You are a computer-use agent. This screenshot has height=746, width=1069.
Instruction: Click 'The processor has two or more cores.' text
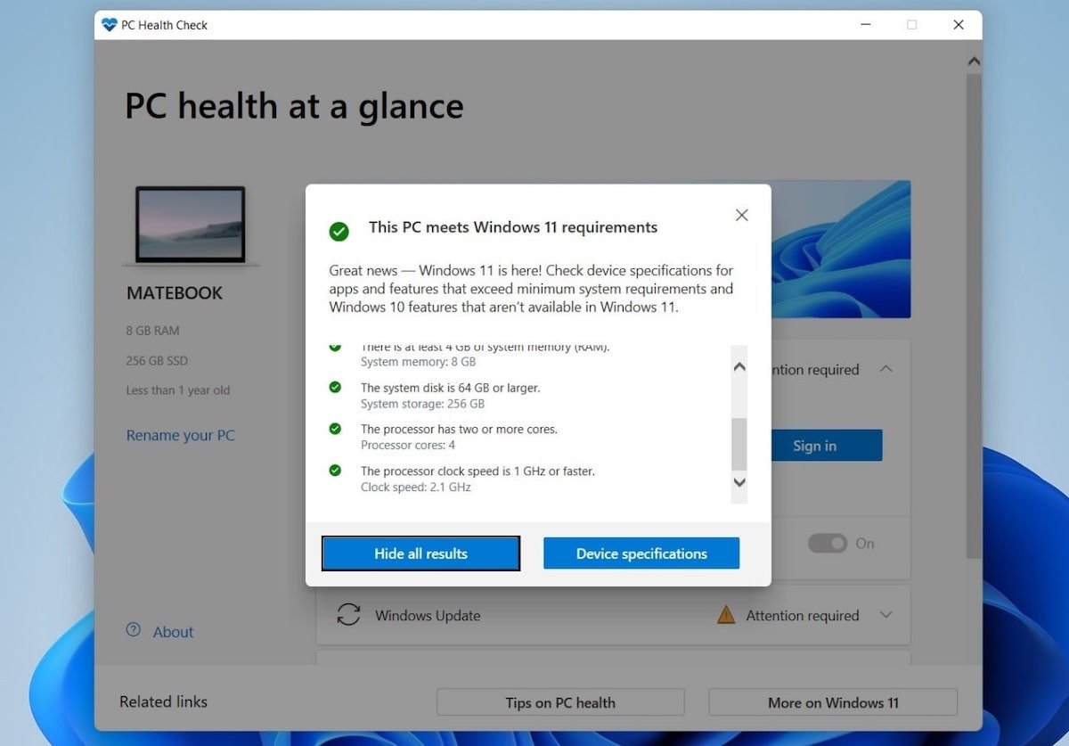459,429
